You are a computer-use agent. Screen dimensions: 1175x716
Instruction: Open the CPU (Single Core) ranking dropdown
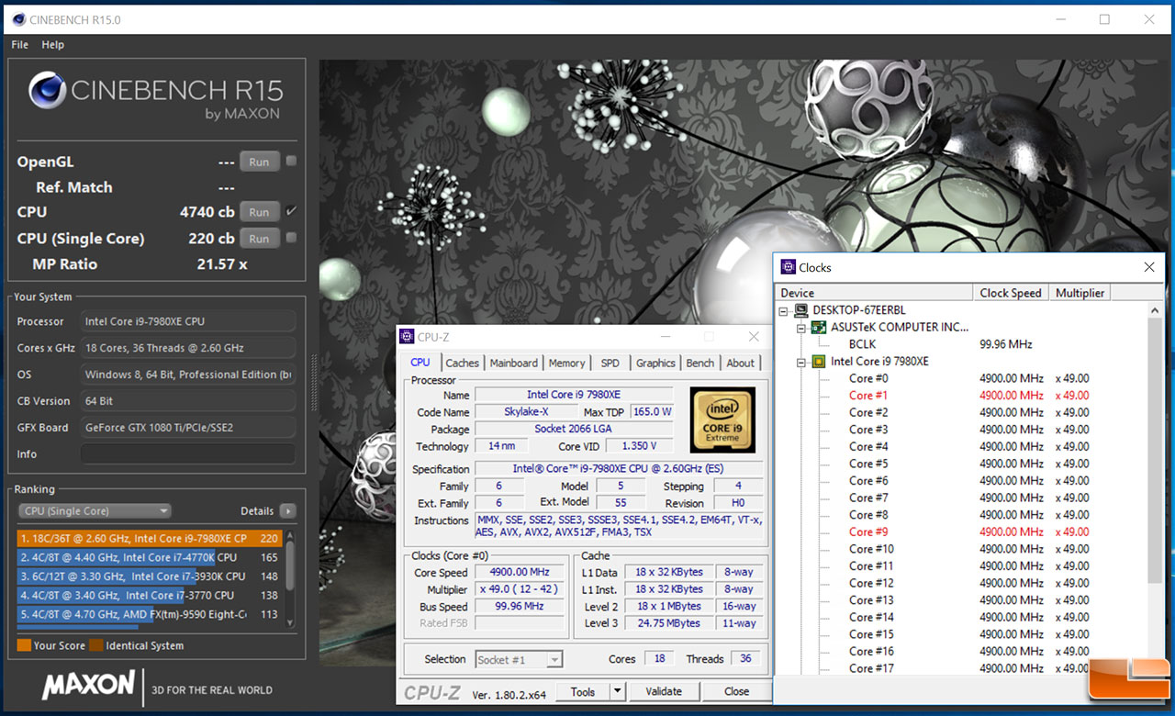click(x=95, y=511)
